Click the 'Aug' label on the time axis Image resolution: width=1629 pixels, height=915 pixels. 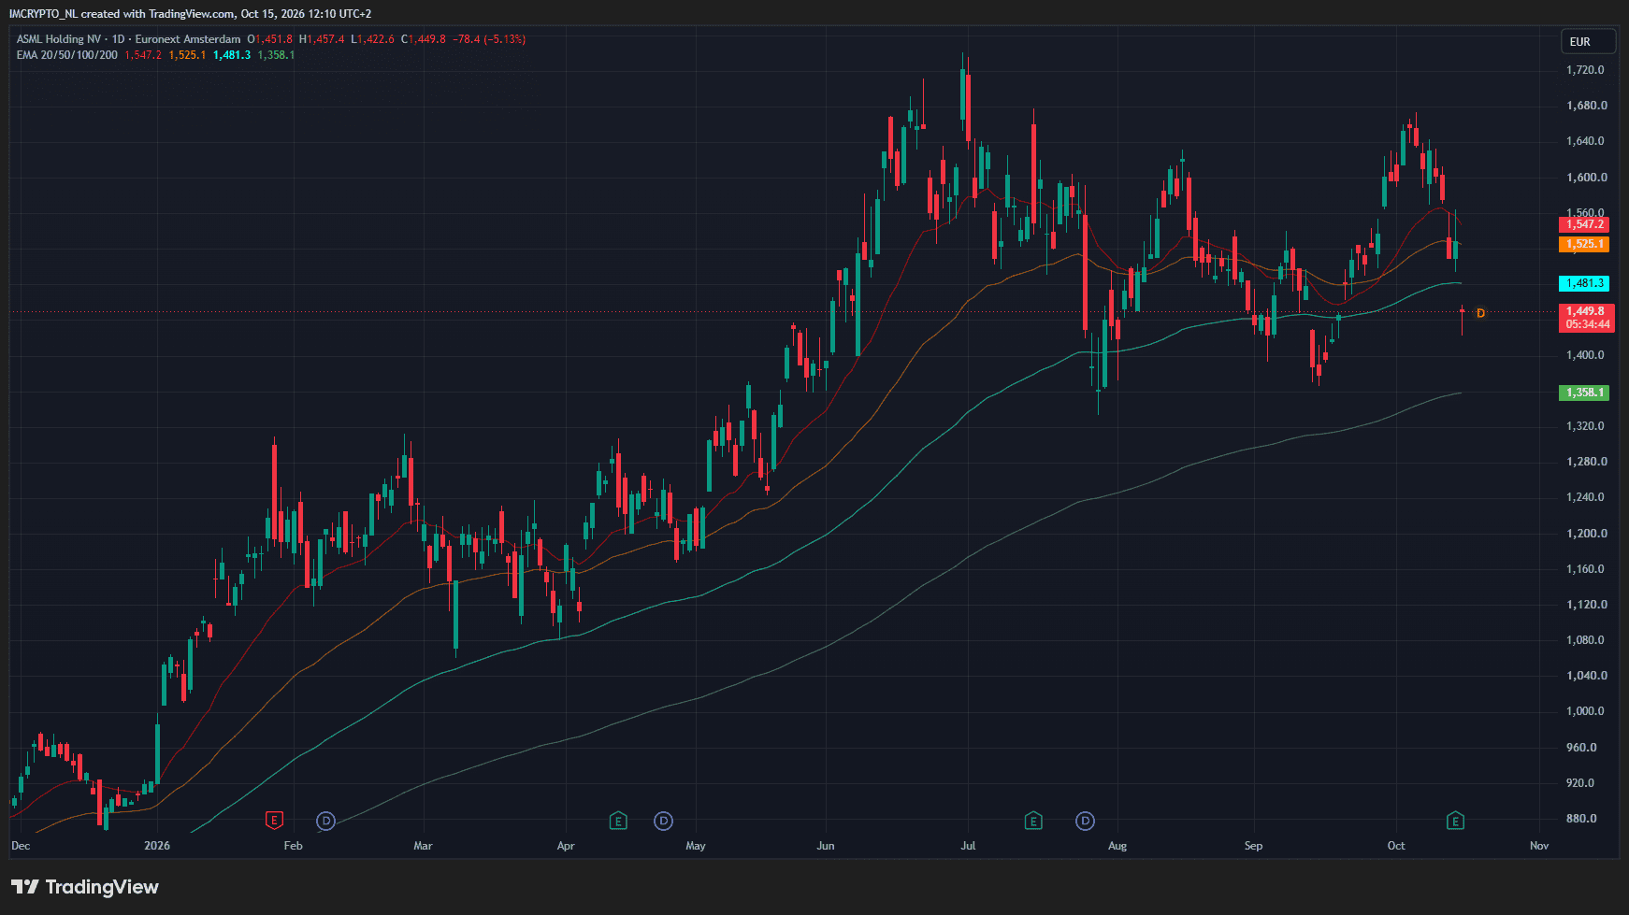click(1117, 846)
